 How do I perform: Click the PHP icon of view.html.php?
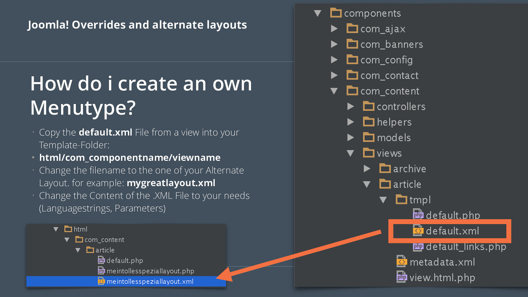click(402, 277)
